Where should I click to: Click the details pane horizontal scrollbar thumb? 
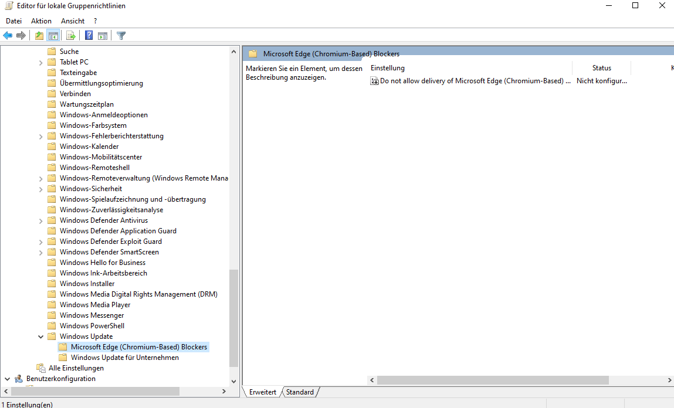point(493,380)
